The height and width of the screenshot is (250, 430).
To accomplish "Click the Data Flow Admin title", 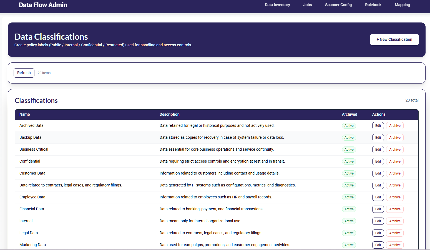I will tap(43, 5).
